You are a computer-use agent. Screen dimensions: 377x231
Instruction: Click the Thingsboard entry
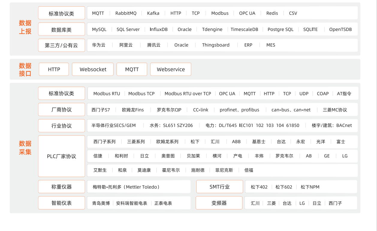pos(216,45)
